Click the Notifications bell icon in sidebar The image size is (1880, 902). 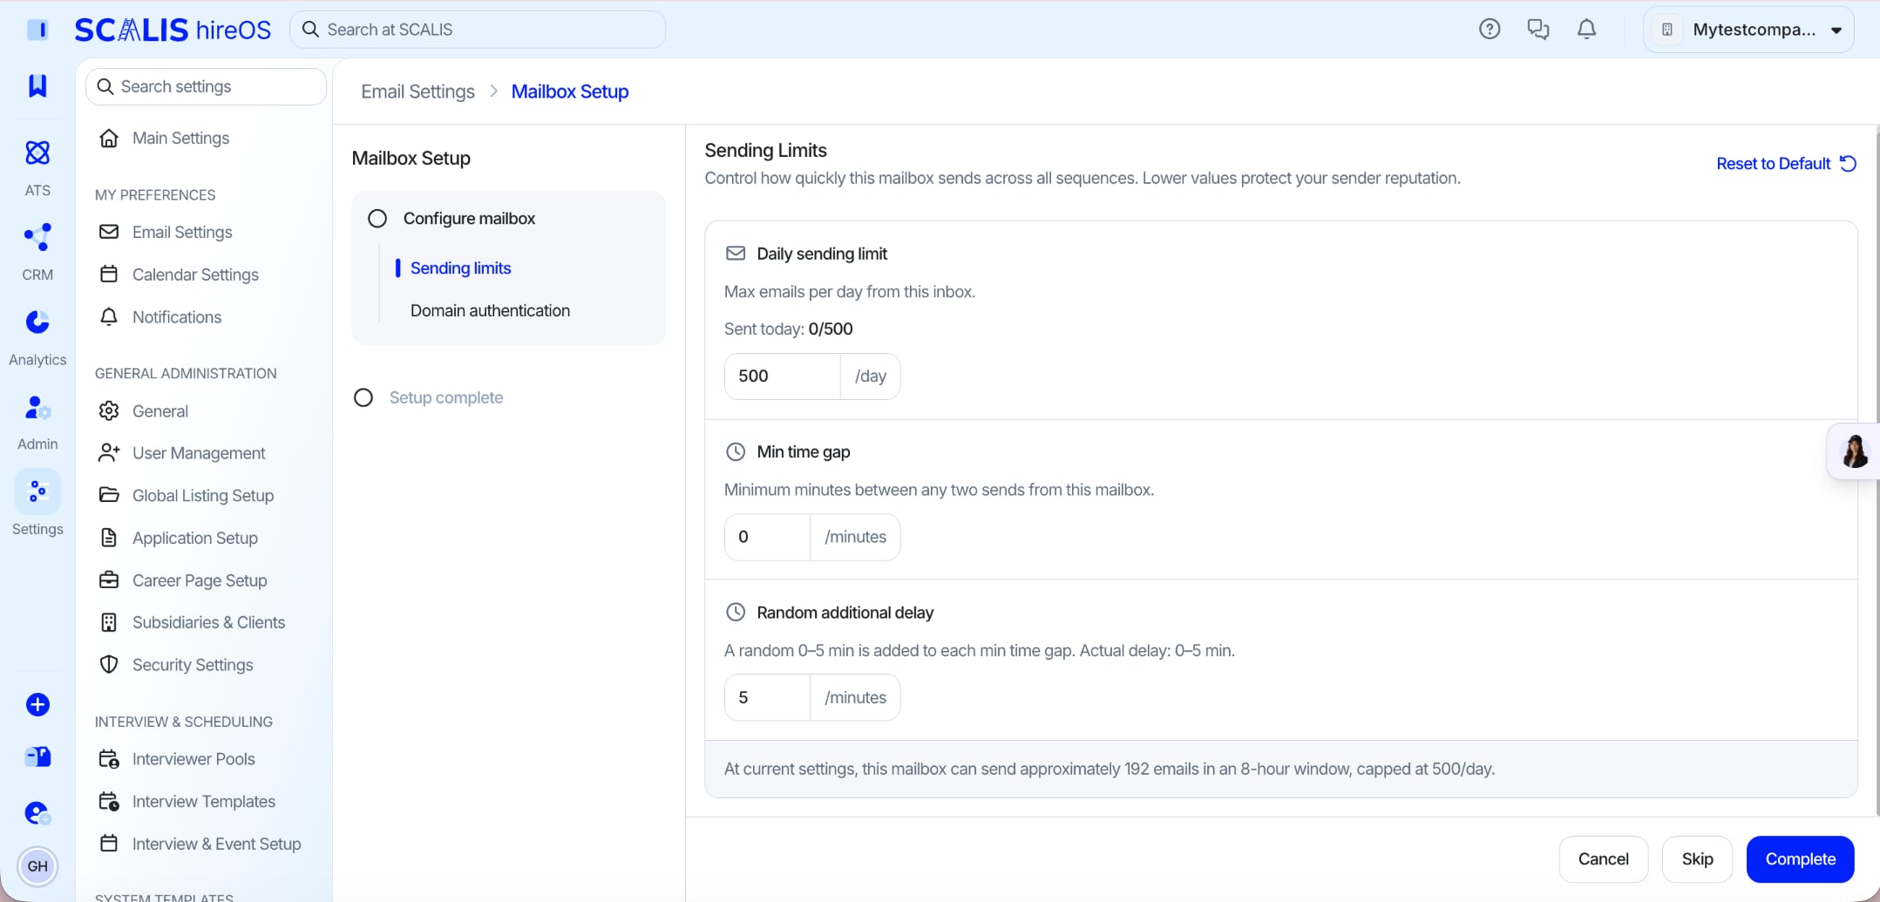[109, 316]
